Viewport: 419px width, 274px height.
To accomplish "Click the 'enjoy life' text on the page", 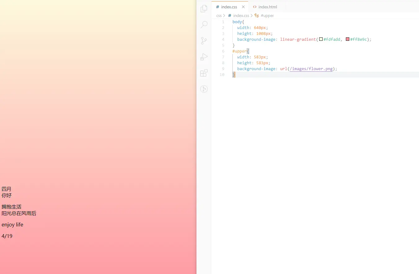I will coord(12,225).
